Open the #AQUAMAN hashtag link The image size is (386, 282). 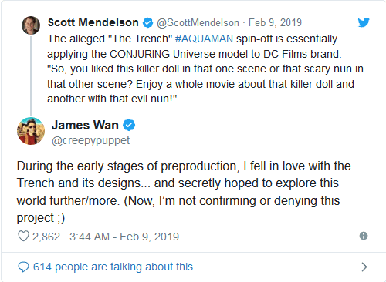tap(204, 39)
